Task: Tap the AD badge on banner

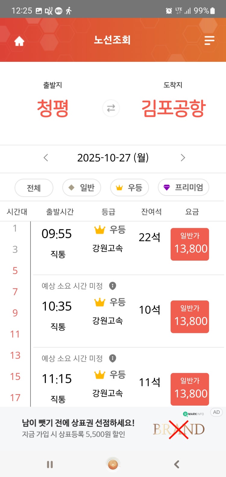Action: tap(216, 412)
